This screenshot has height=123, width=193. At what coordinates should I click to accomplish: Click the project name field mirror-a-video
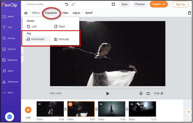tap(43, 4)
